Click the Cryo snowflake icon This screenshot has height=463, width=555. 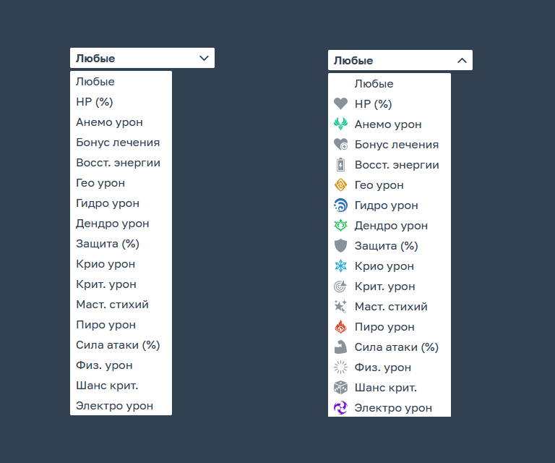coord(340,266)
